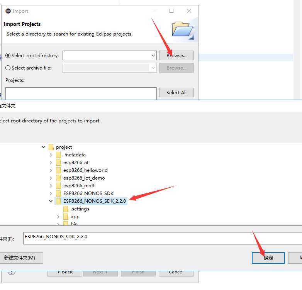Expand the app subfolder
Screen dimensions: 302x290
(x=58, y=217)
